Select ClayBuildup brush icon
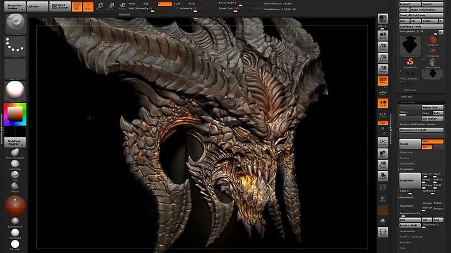 tap(15, 164)
